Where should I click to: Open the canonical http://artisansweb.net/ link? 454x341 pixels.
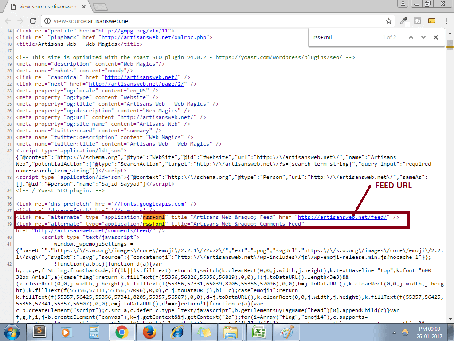click(141, 77)
